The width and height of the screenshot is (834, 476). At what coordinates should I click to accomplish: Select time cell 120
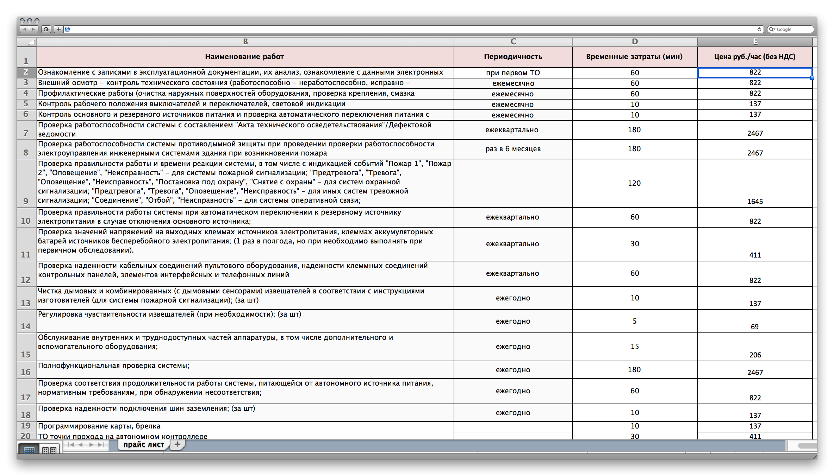(635, 183)
